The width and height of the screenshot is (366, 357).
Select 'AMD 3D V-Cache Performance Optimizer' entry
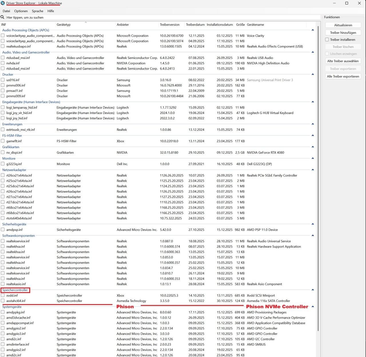click(x=276, y=318)
